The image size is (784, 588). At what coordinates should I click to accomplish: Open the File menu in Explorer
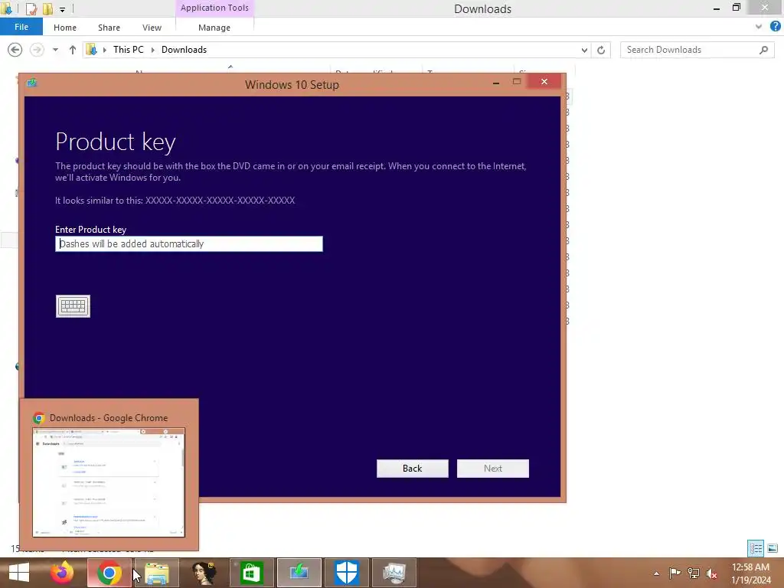pyautogui.click(x=21, y=27)
